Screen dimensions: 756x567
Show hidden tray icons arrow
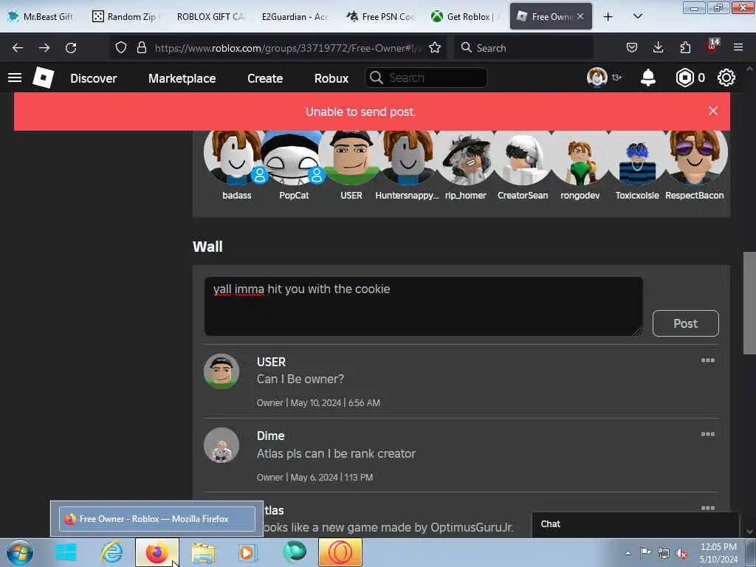[628, 554]
